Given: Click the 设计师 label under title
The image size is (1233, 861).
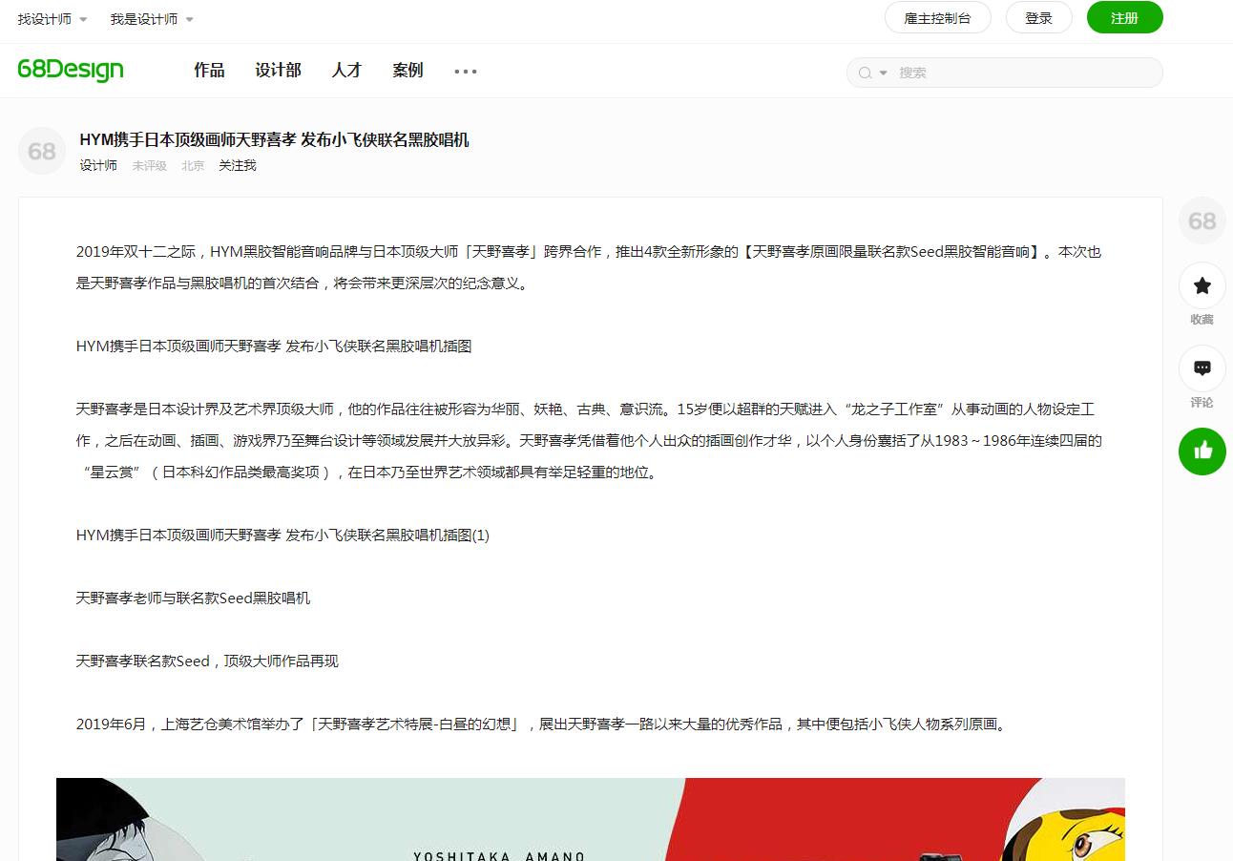Looking at the screenshot, I should pos(98,165).
